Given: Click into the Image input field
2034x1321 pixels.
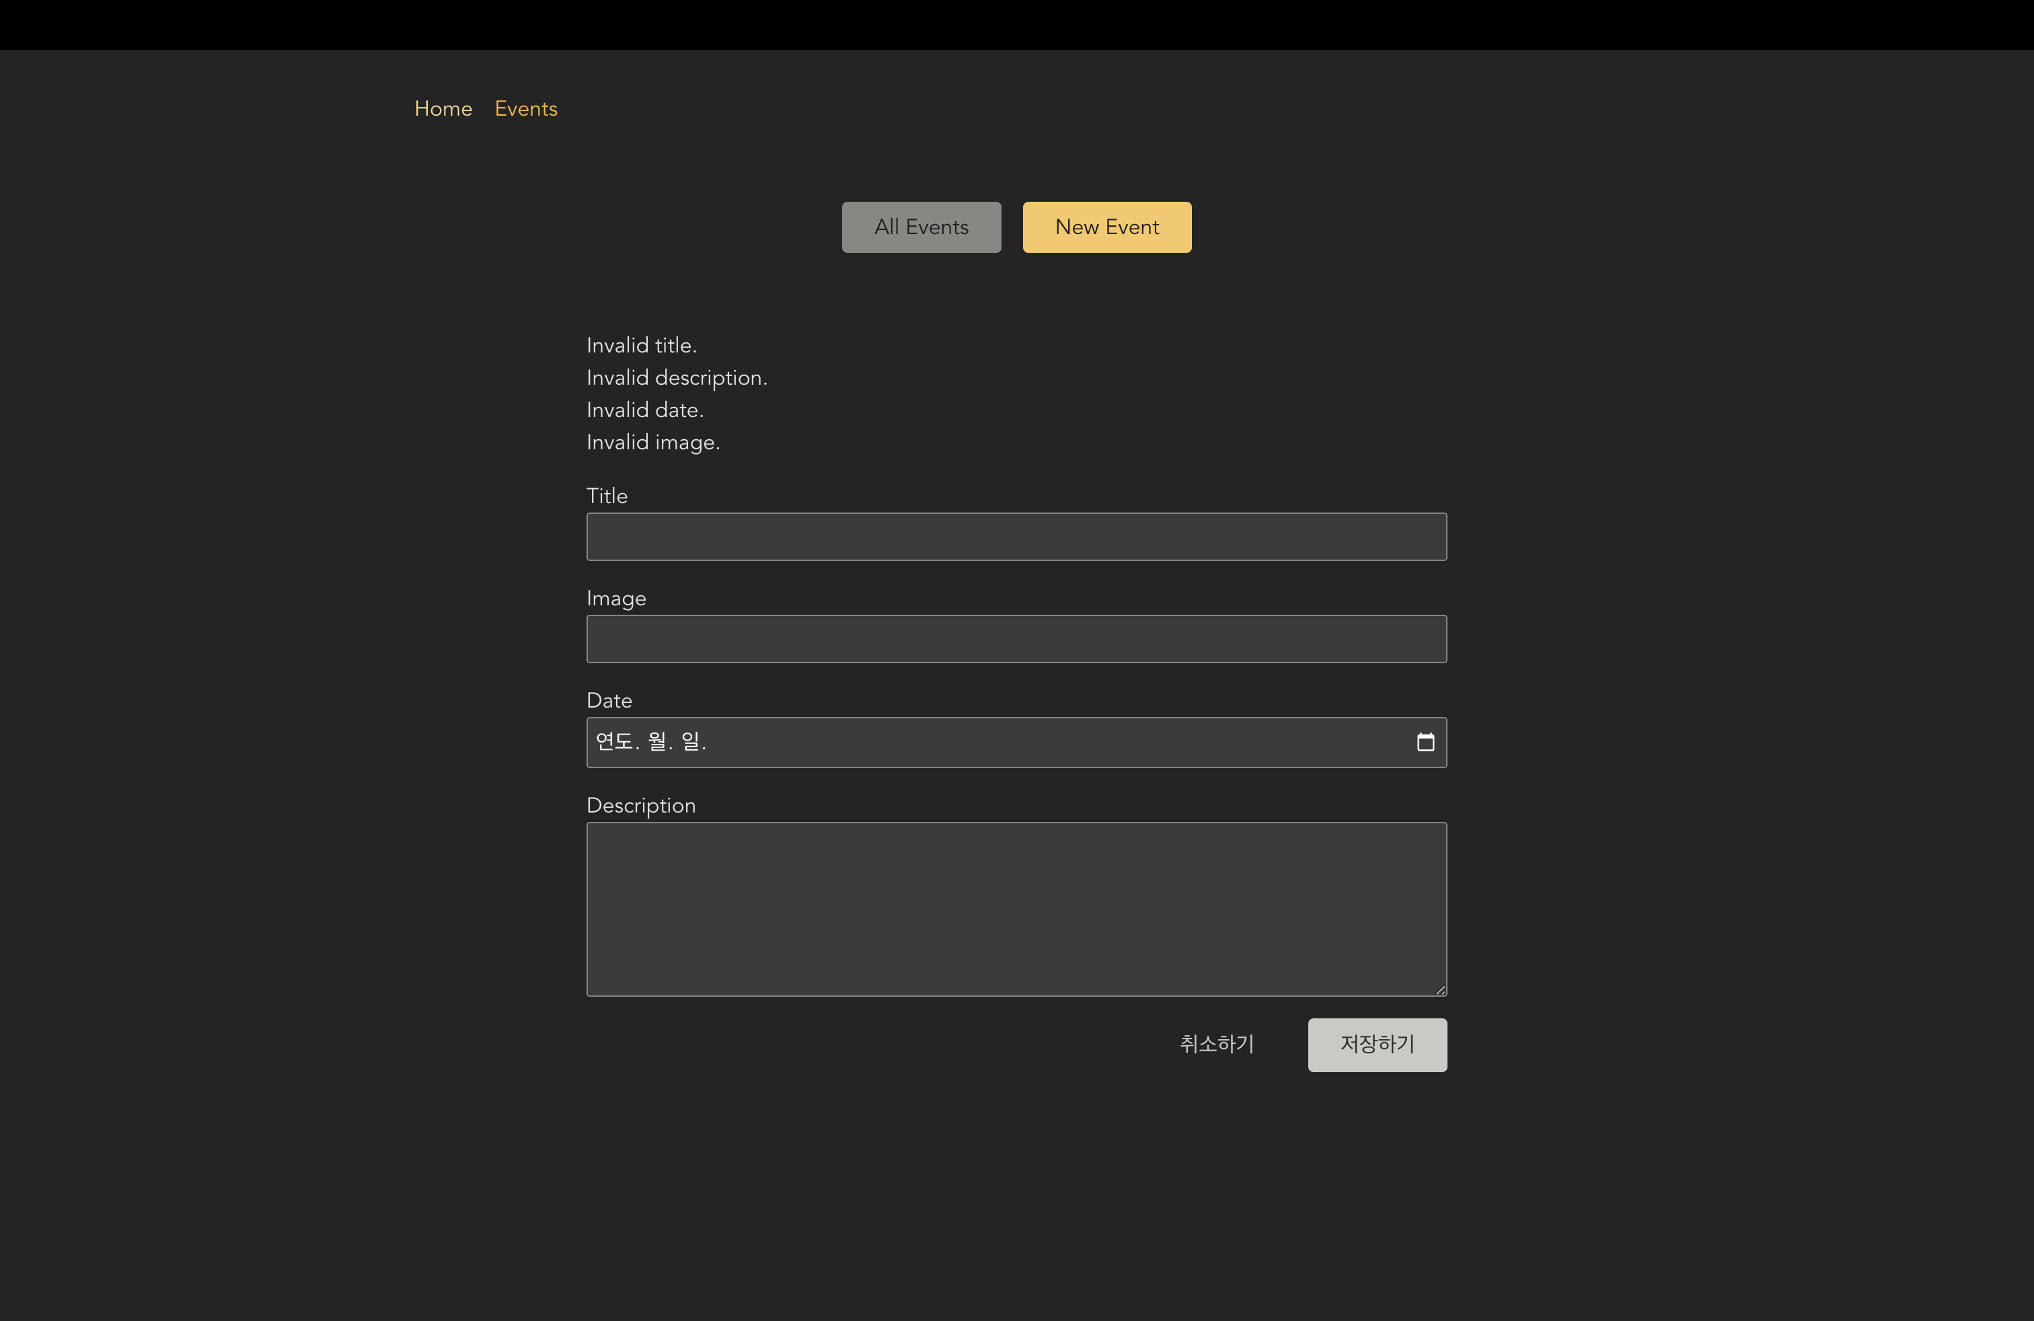Looking at the screenshot, I should (x=1015, y=639).
